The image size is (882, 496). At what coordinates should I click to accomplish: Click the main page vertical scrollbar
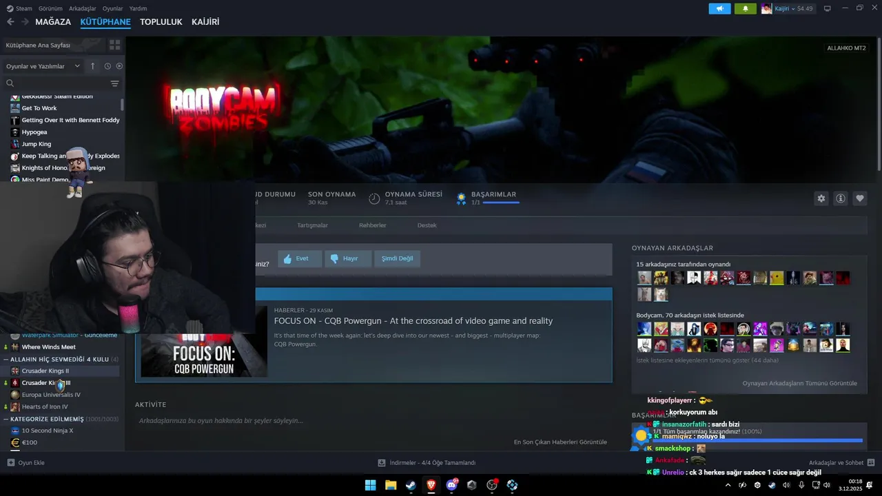click(879, 103)
